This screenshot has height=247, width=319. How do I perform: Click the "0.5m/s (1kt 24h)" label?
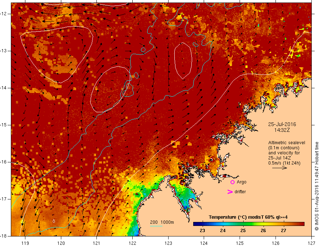[284, 163]
